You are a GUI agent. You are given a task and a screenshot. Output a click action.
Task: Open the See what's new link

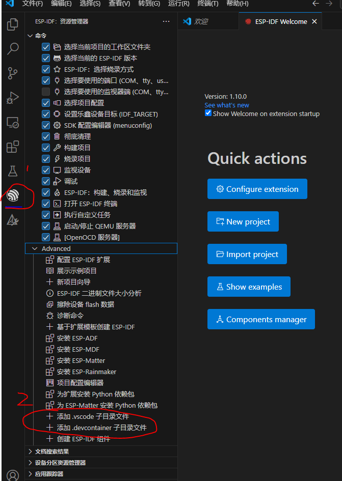click(227, 105)
